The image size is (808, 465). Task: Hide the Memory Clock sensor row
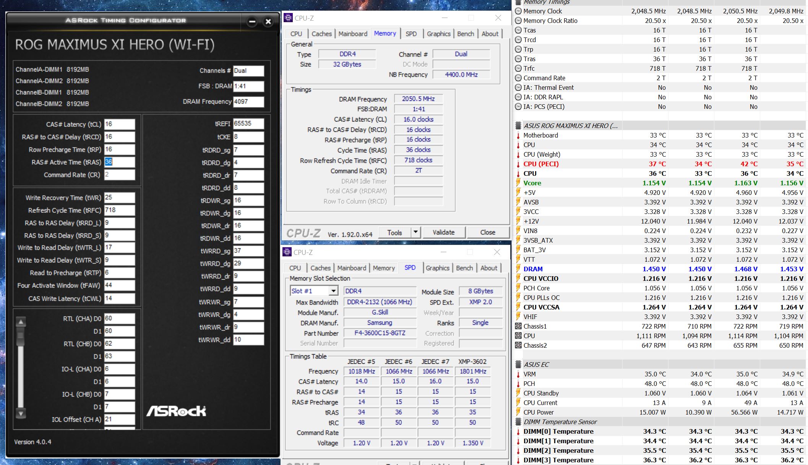519,11
